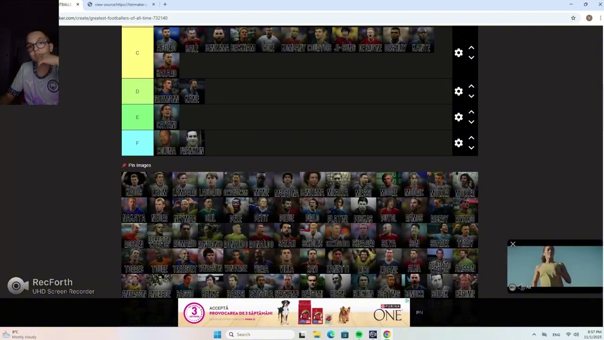Pick Ronaldinho from the image pool
This screenshot has height=340, width=604.
point(210,236)
